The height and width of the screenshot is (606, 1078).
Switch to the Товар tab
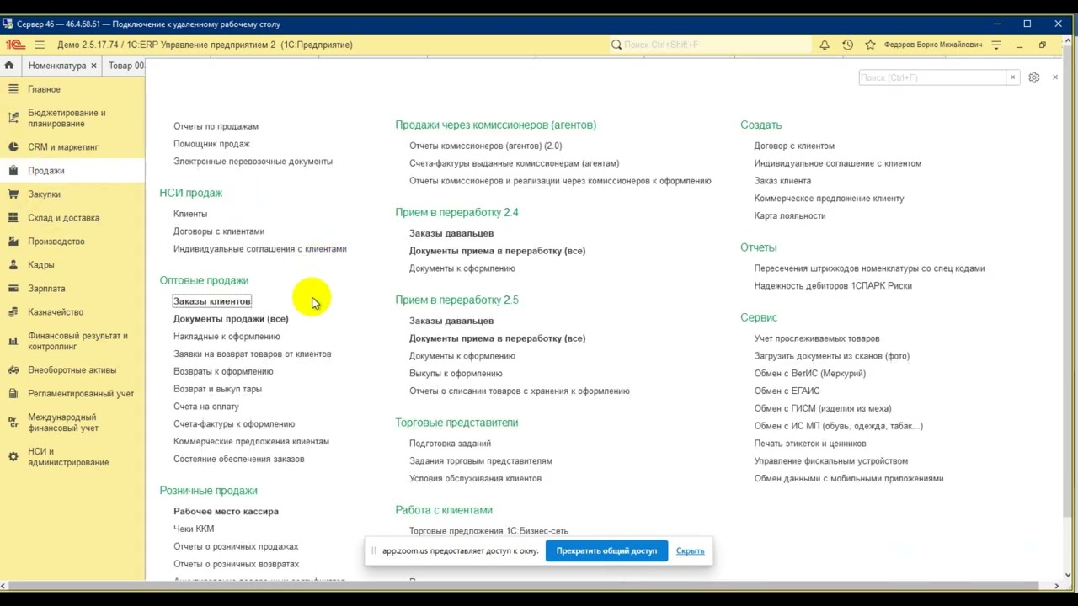[x=125, y=66]
